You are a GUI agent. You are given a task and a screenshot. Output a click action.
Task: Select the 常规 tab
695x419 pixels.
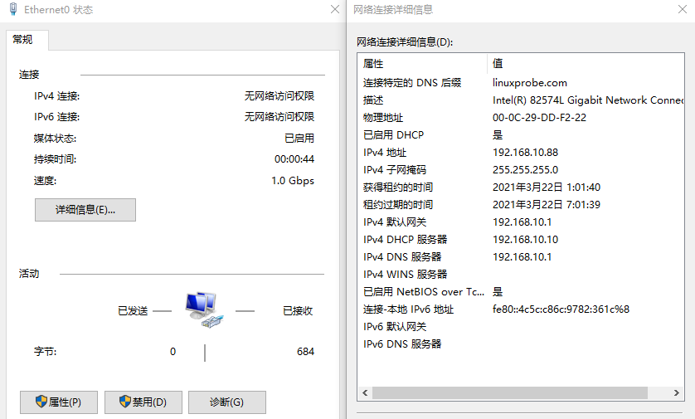[23, 40]
